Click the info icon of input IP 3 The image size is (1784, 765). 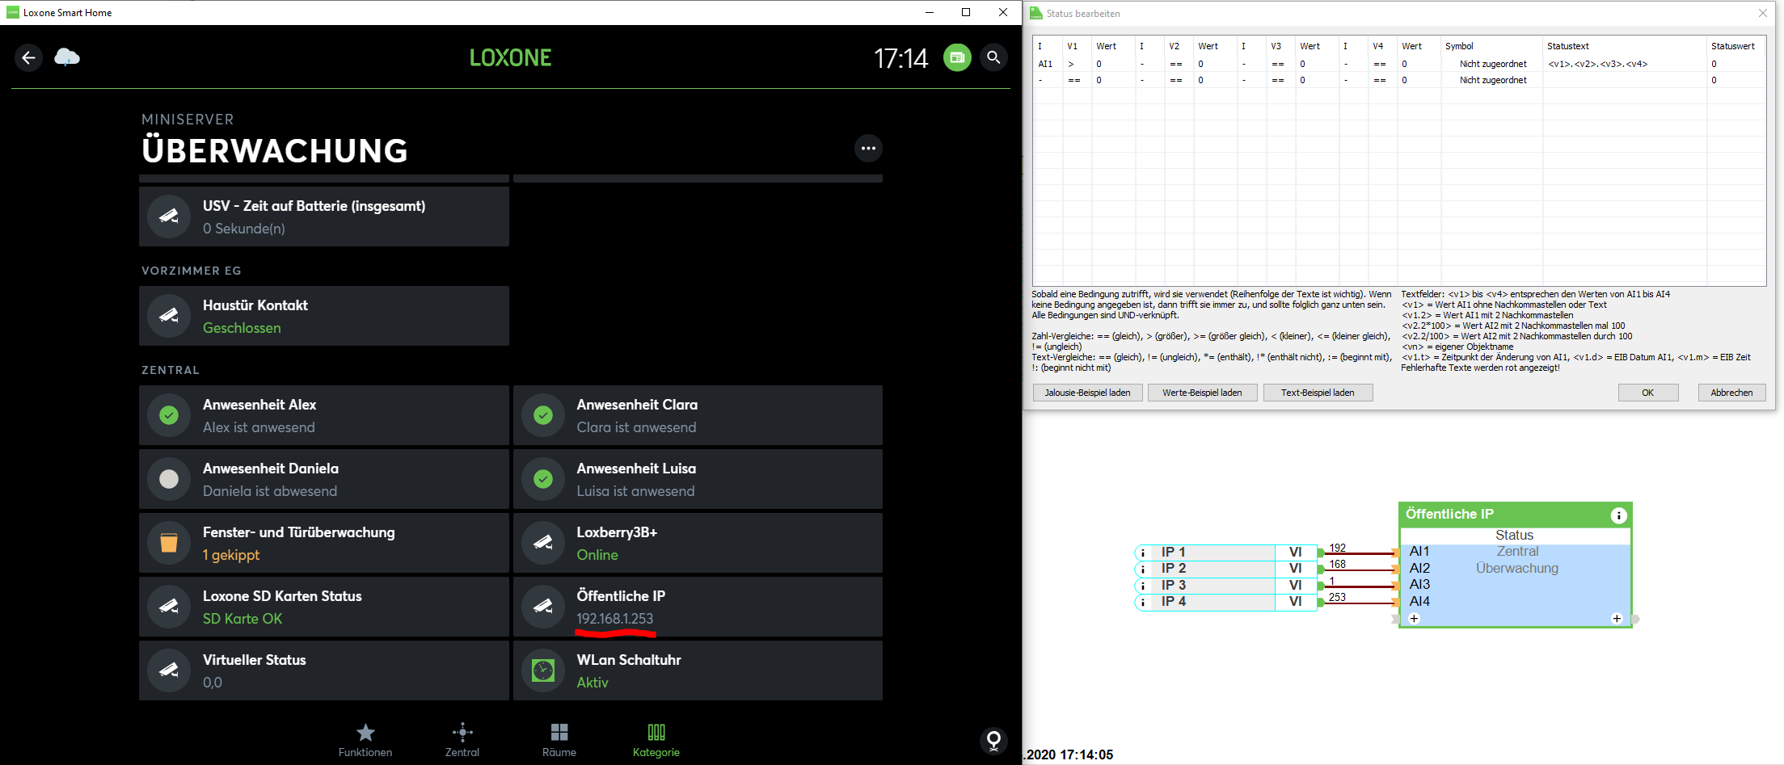tap(1143, 586)
